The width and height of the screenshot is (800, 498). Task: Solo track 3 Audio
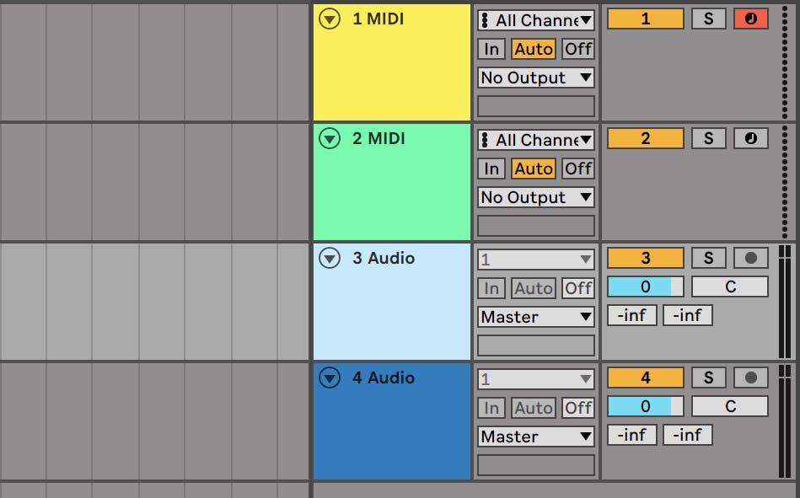(711, 257)
